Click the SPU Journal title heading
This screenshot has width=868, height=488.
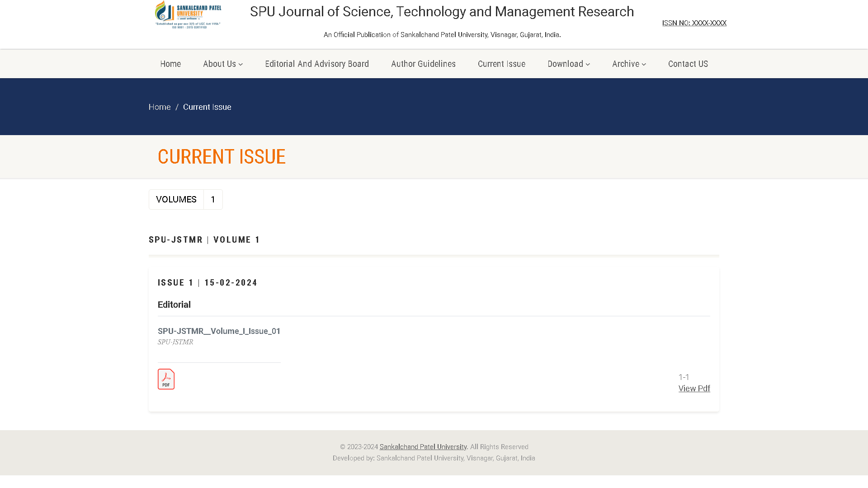pos(442,12)
